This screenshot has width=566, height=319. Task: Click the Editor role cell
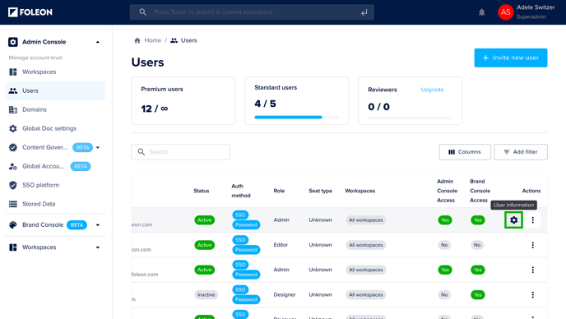(281, 245)
